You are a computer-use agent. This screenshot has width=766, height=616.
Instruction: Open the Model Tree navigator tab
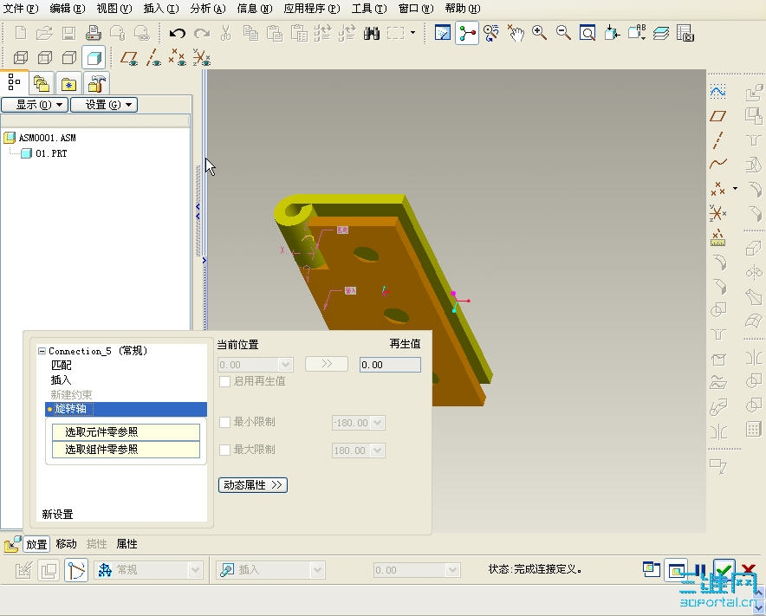pos(14,82)
